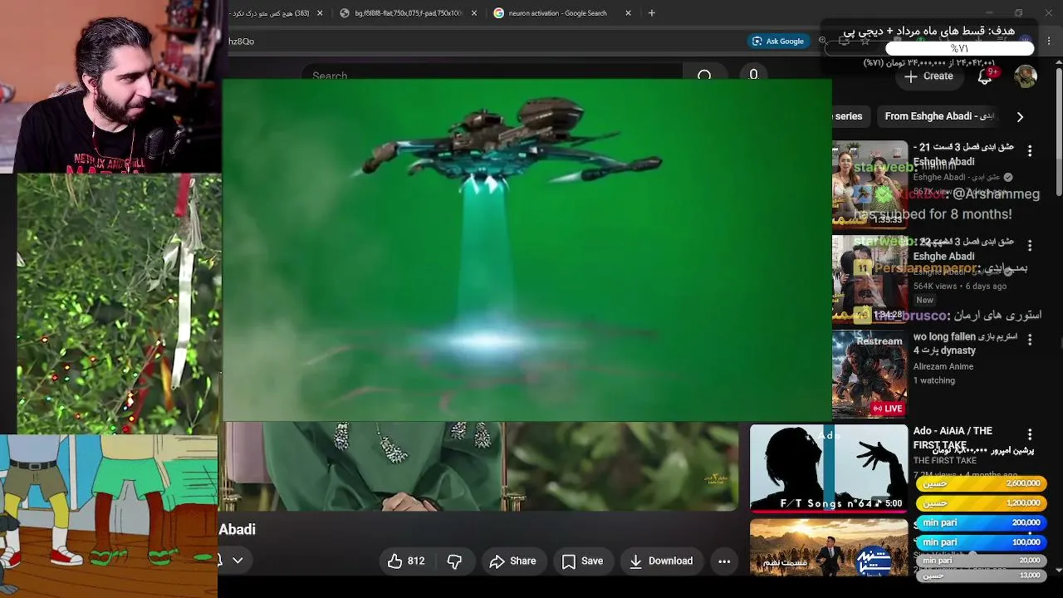Open the LIVE wo long dynasty thumbnail

point(870,373)
